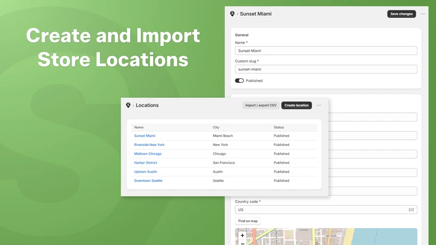Zoom out on the map with minus button
This screenshot has width=436, height=245.
(x=243, y=243)
